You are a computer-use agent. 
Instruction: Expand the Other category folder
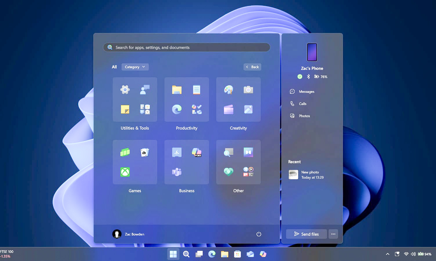click(238, 162)
